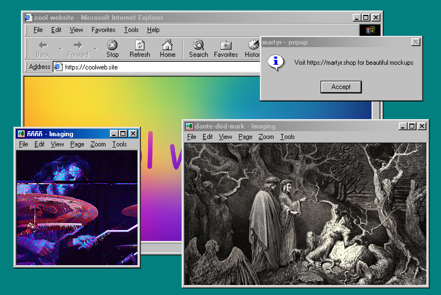This screenshot has height=295, width=441.
Task: Click the Dante engraving in the Imaging window
Action: tap(305, 214)
